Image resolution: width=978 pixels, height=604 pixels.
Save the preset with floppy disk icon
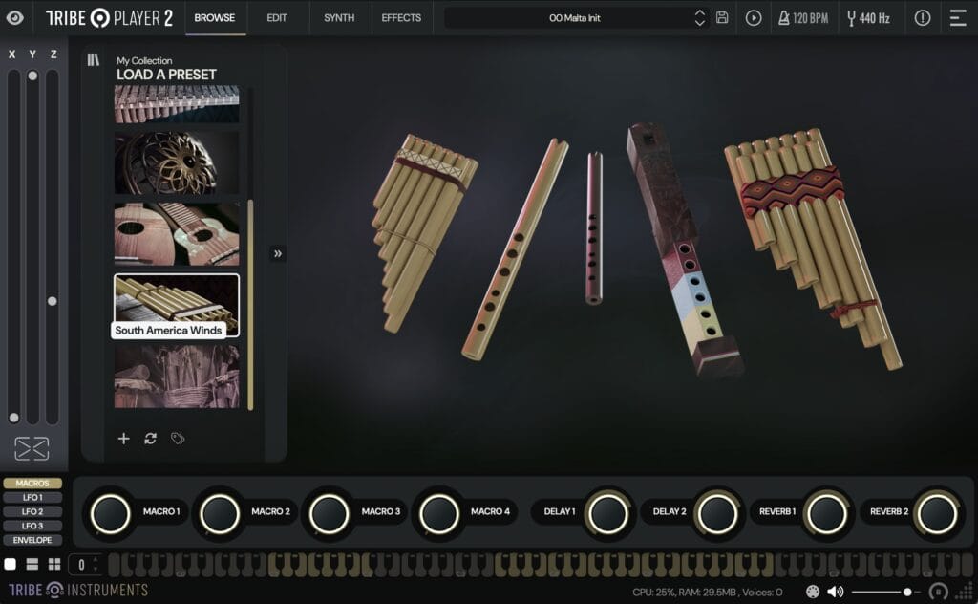[722, 17]
